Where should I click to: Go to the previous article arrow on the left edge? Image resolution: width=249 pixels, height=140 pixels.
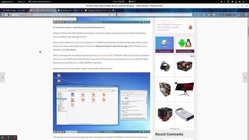2,77
